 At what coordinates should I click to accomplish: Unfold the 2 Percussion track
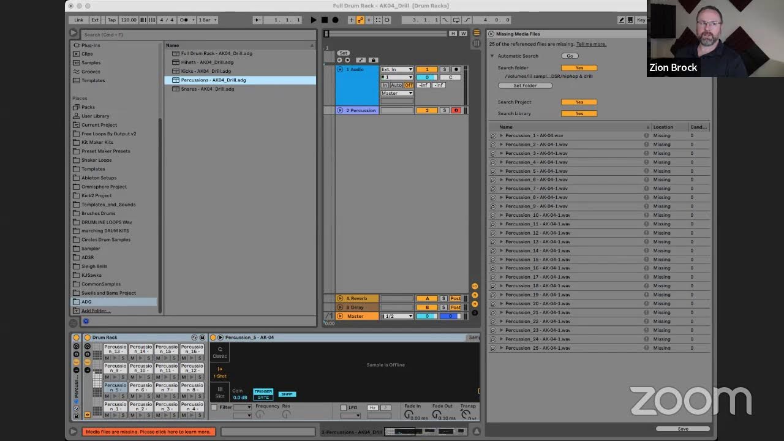(x=340, y=110)
